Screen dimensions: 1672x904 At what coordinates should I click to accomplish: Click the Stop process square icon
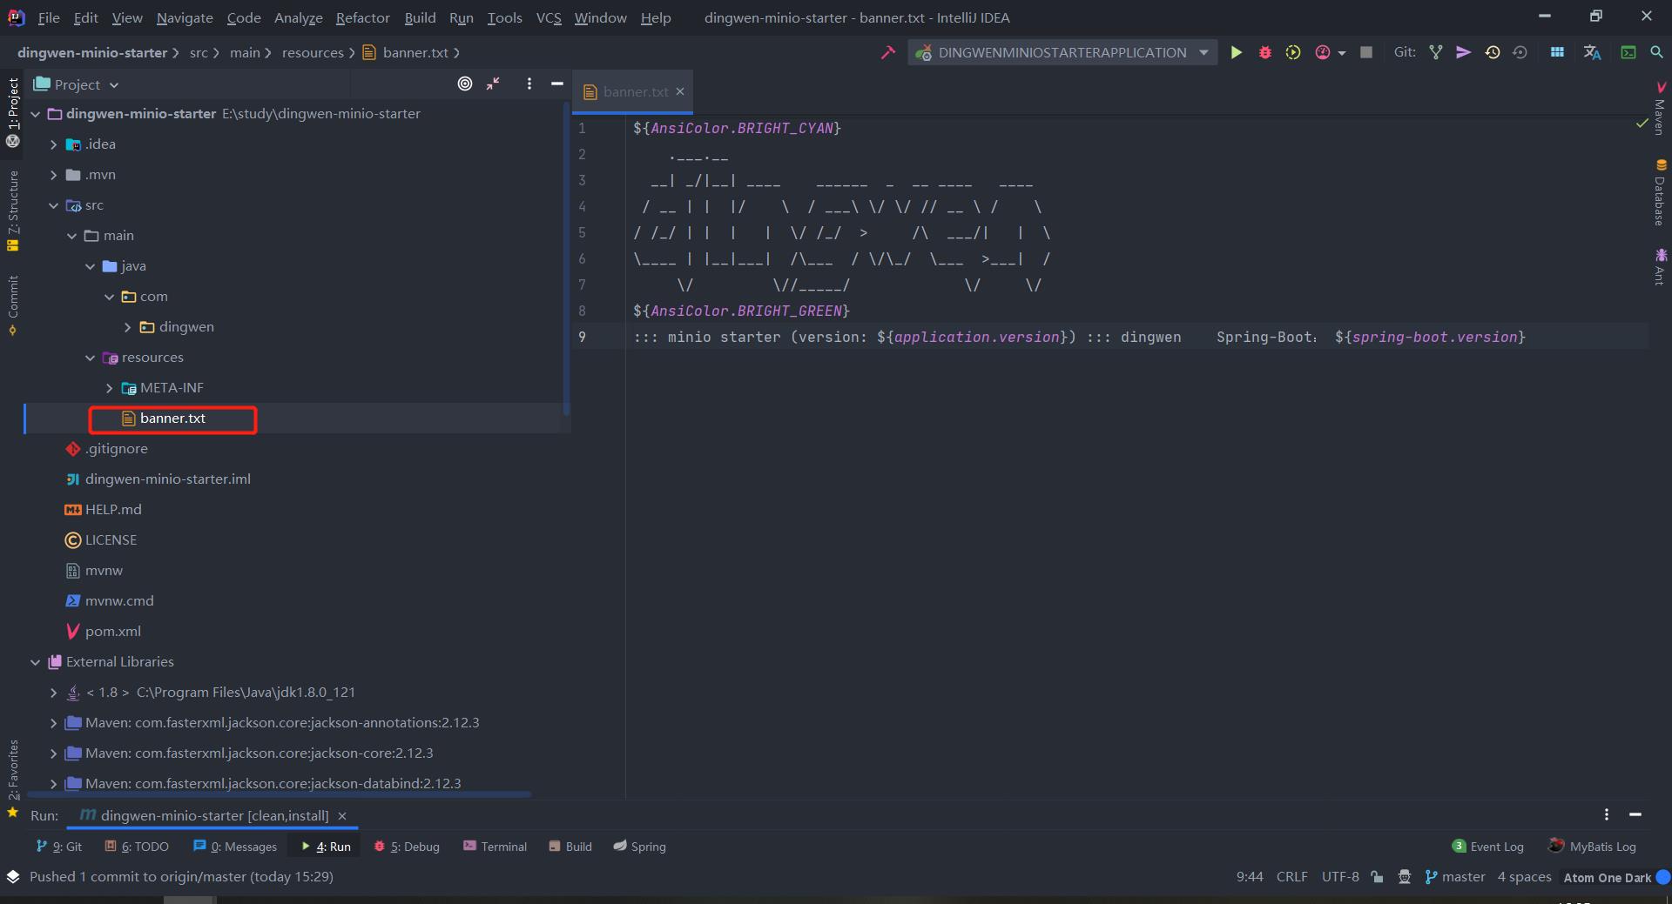click(1366, 52)
